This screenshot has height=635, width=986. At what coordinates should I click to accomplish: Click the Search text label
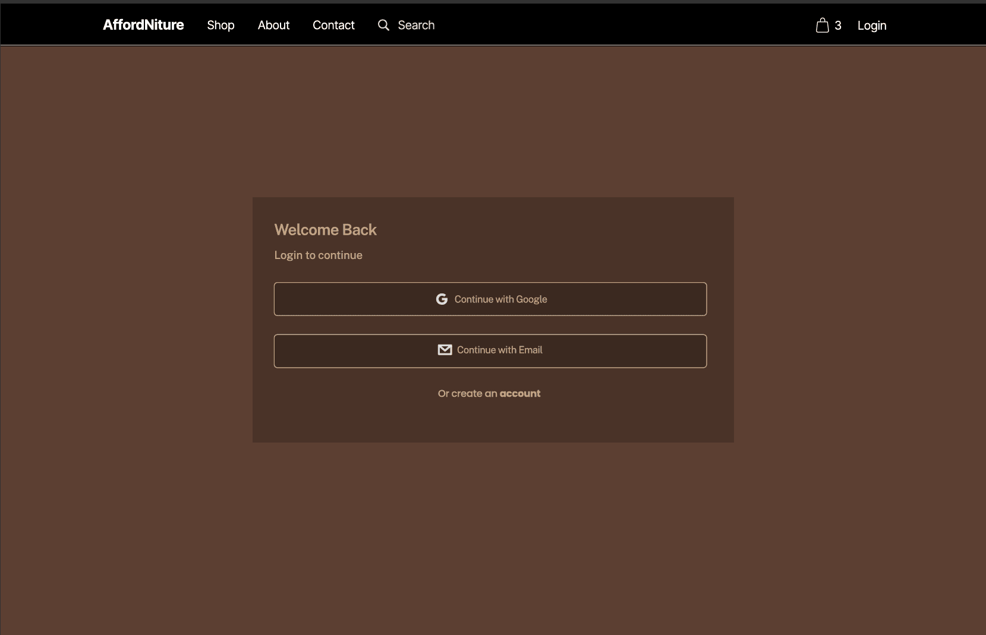[416, 25]
